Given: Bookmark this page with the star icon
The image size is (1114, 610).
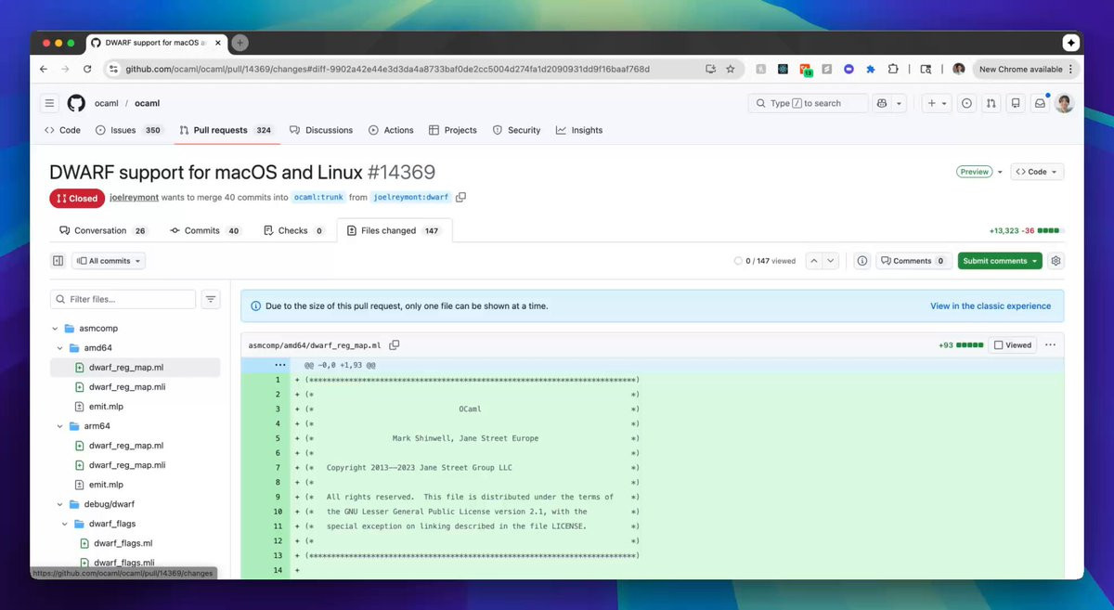Looking at the screenshot, I should [731, 69].
